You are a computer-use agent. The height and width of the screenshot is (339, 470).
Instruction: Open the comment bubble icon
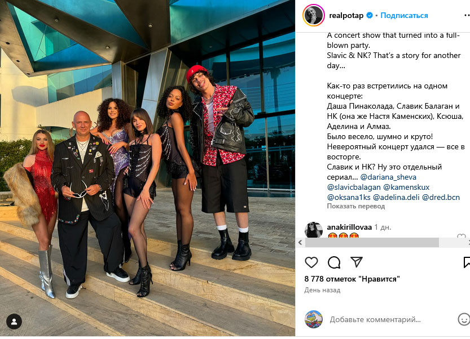click(334, 262)
